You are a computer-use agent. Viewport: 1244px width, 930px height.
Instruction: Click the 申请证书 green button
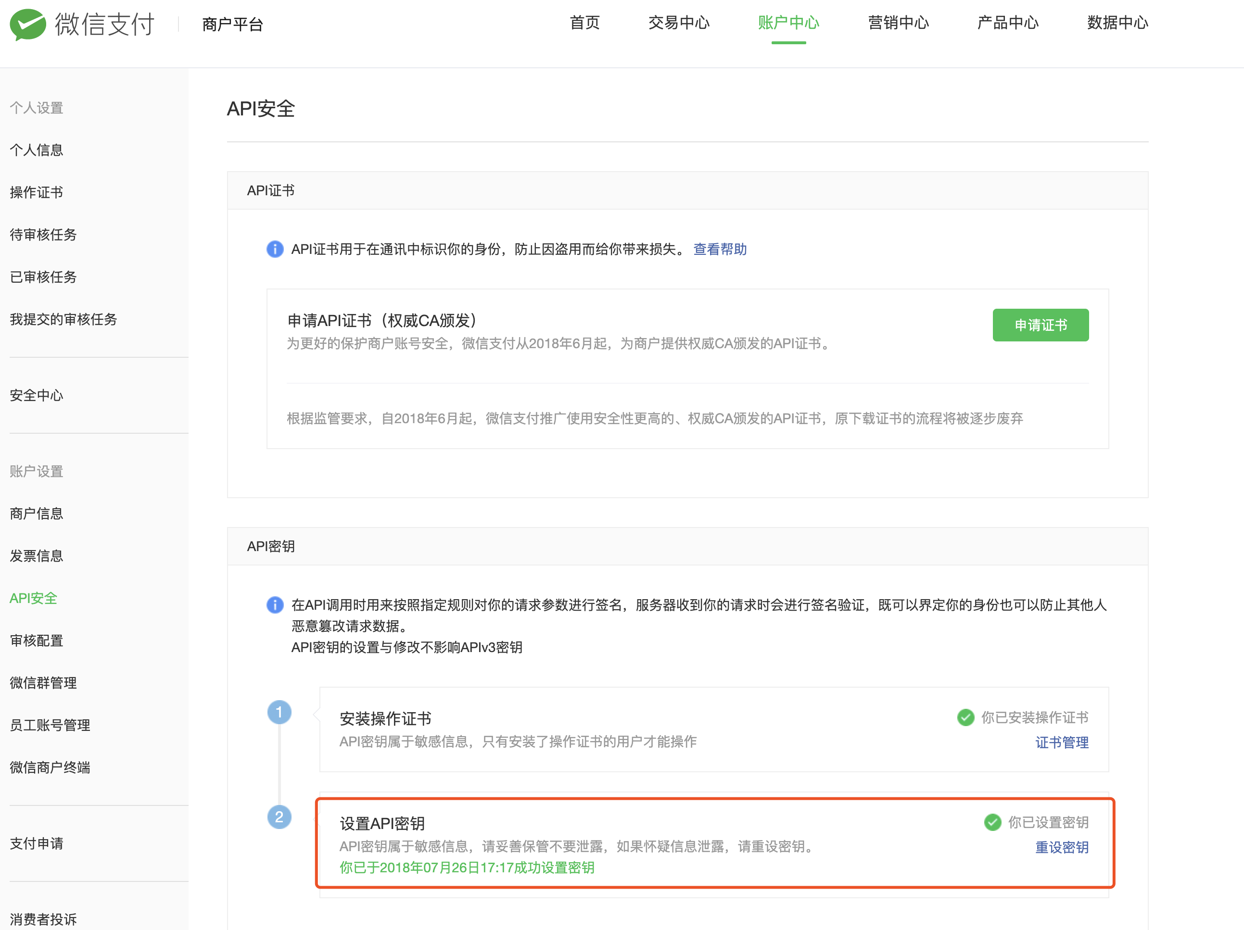[x=1041, y=325]
